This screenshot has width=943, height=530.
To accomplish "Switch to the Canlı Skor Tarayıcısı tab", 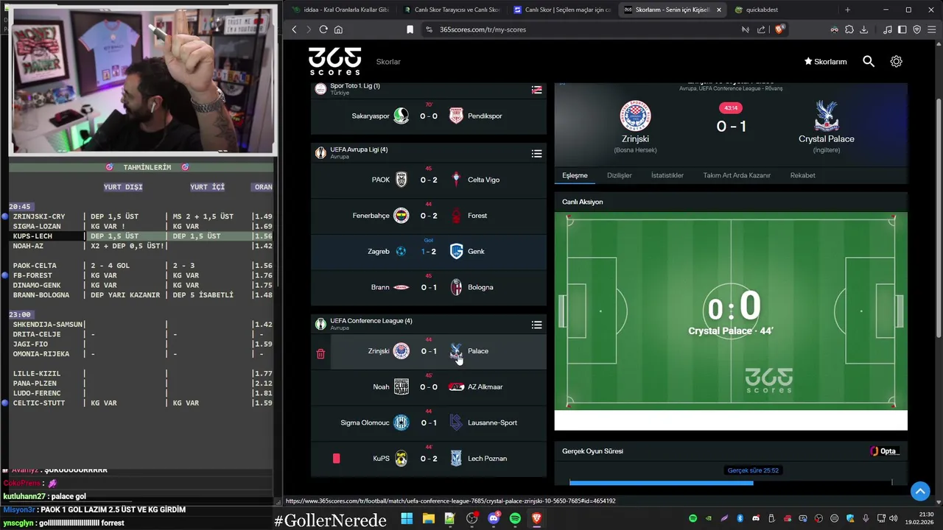I will (x=452, y=10).
